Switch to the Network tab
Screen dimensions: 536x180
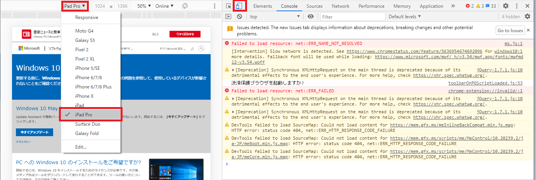341,6
